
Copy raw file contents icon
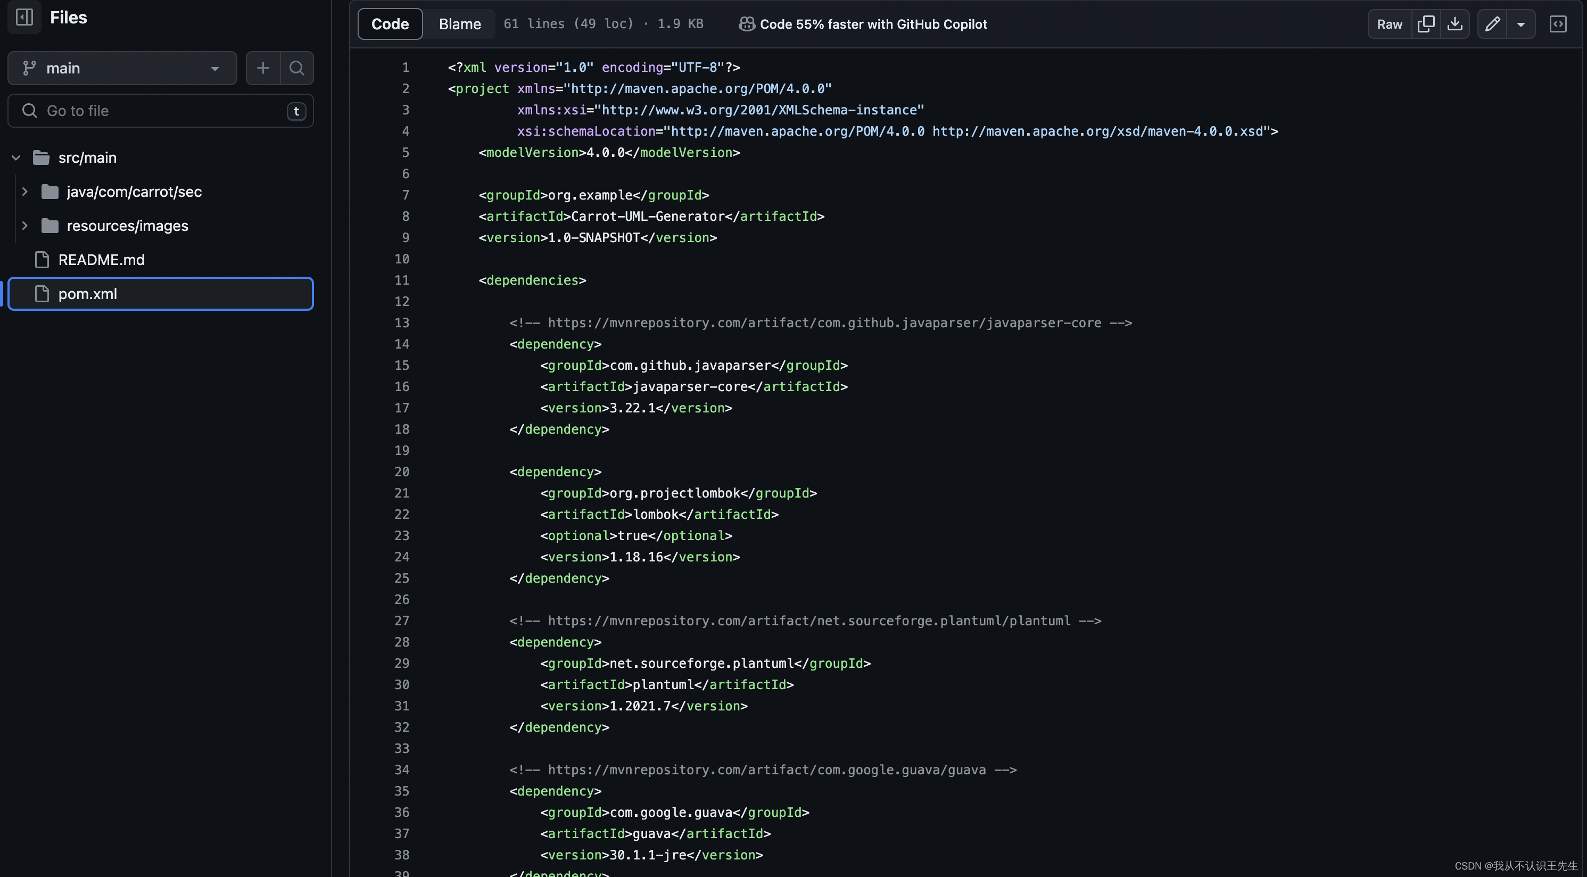tap(1426, 24)
